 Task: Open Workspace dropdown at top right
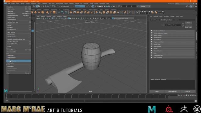185,4
